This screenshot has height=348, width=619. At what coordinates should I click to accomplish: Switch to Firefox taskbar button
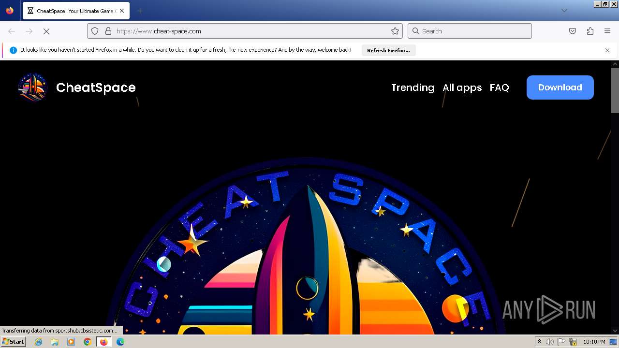(103, 342)
